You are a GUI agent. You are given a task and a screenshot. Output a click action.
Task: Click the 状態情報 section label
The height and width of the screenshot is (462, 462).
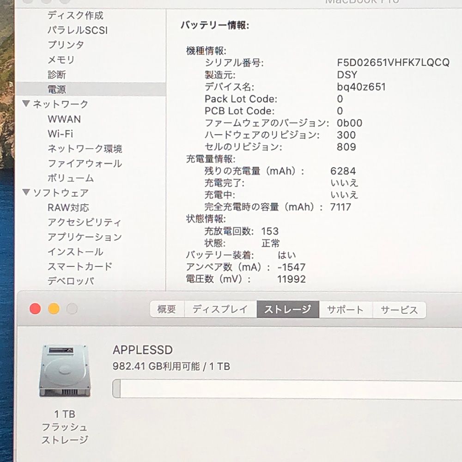click(206, 219)
